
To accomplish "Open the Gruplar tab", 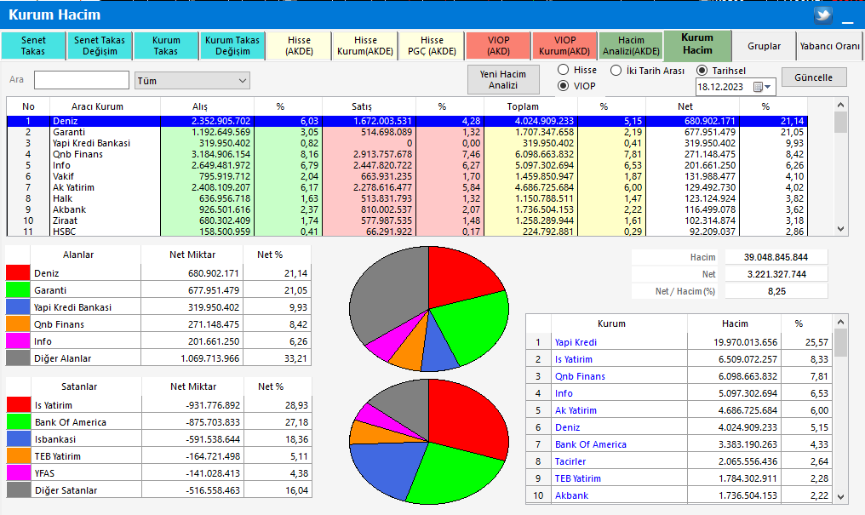I will click(764, 46).
